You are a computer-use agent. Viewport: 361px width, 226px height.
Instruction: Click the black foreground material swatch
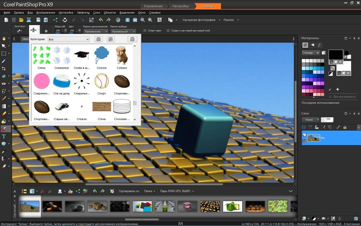[336, 55]
